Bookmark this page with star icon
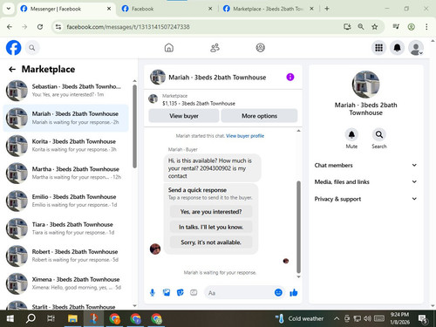This screenshot has height=327, width=436. pos(375,27)
